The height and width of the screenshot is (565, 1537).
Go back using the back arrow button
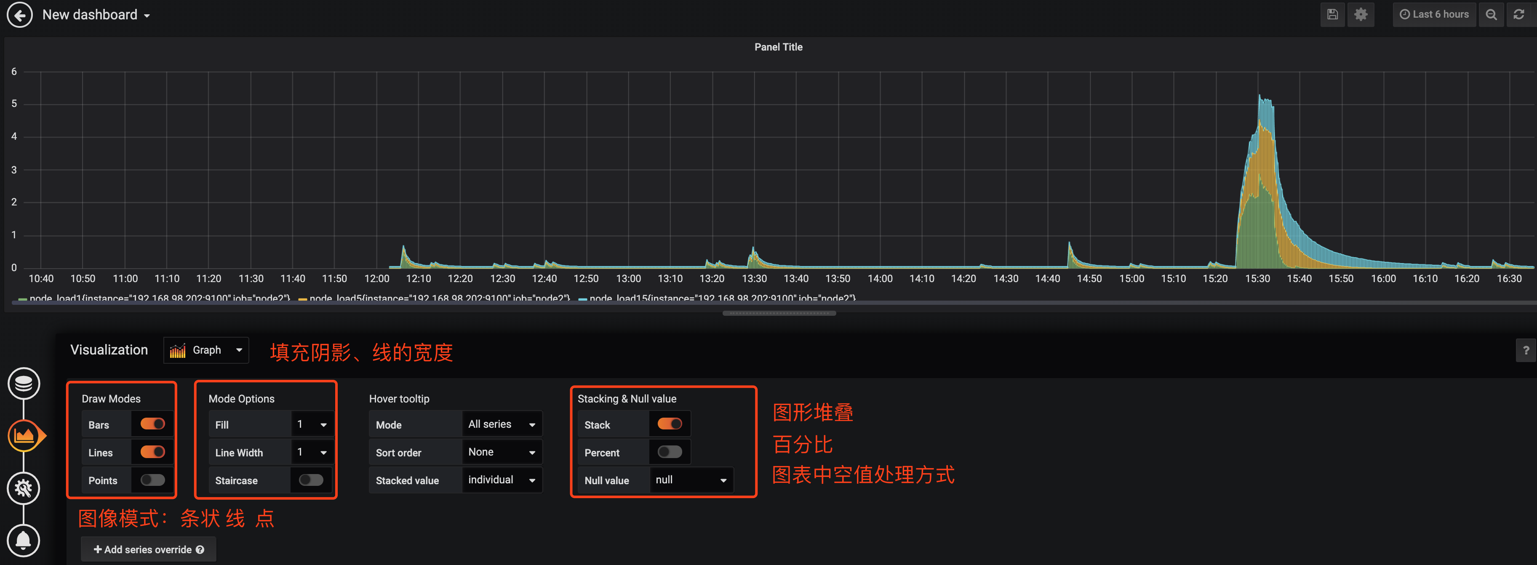(x=20, y=14)
